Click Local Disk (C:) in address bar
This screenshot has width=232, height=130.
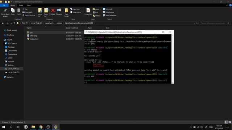(36, 23)
